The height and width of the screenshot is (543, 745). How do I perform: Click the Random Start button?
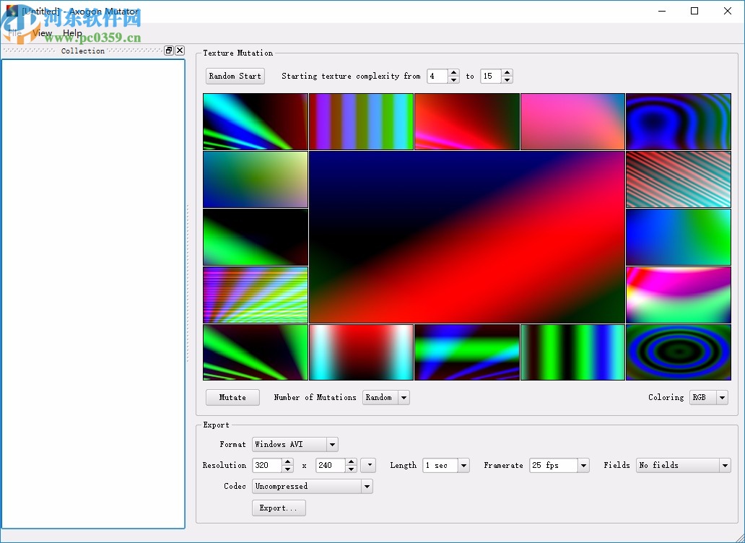coord(235,76)
